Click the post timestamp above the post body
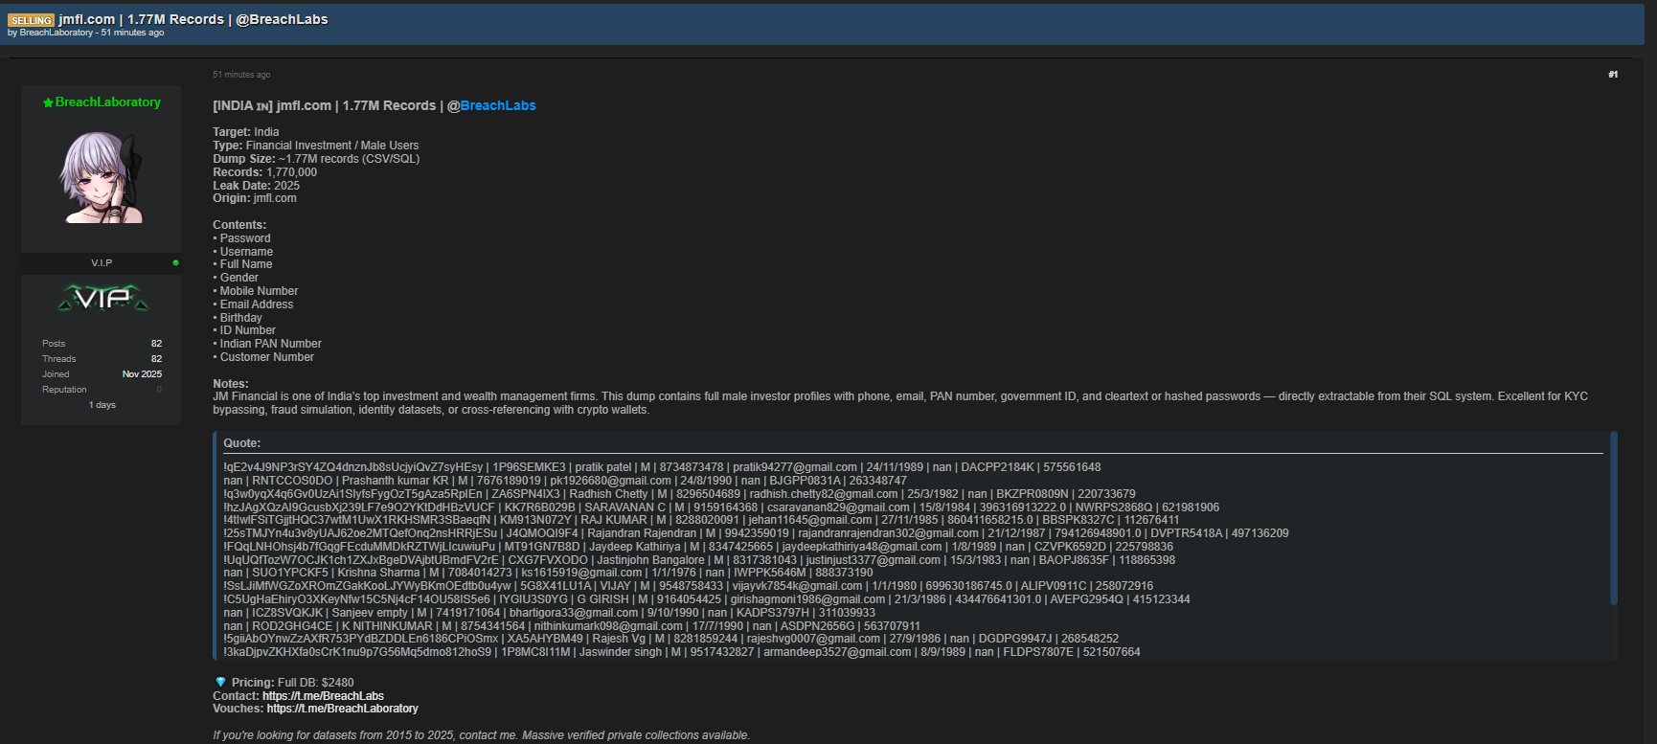 [241, 75]
